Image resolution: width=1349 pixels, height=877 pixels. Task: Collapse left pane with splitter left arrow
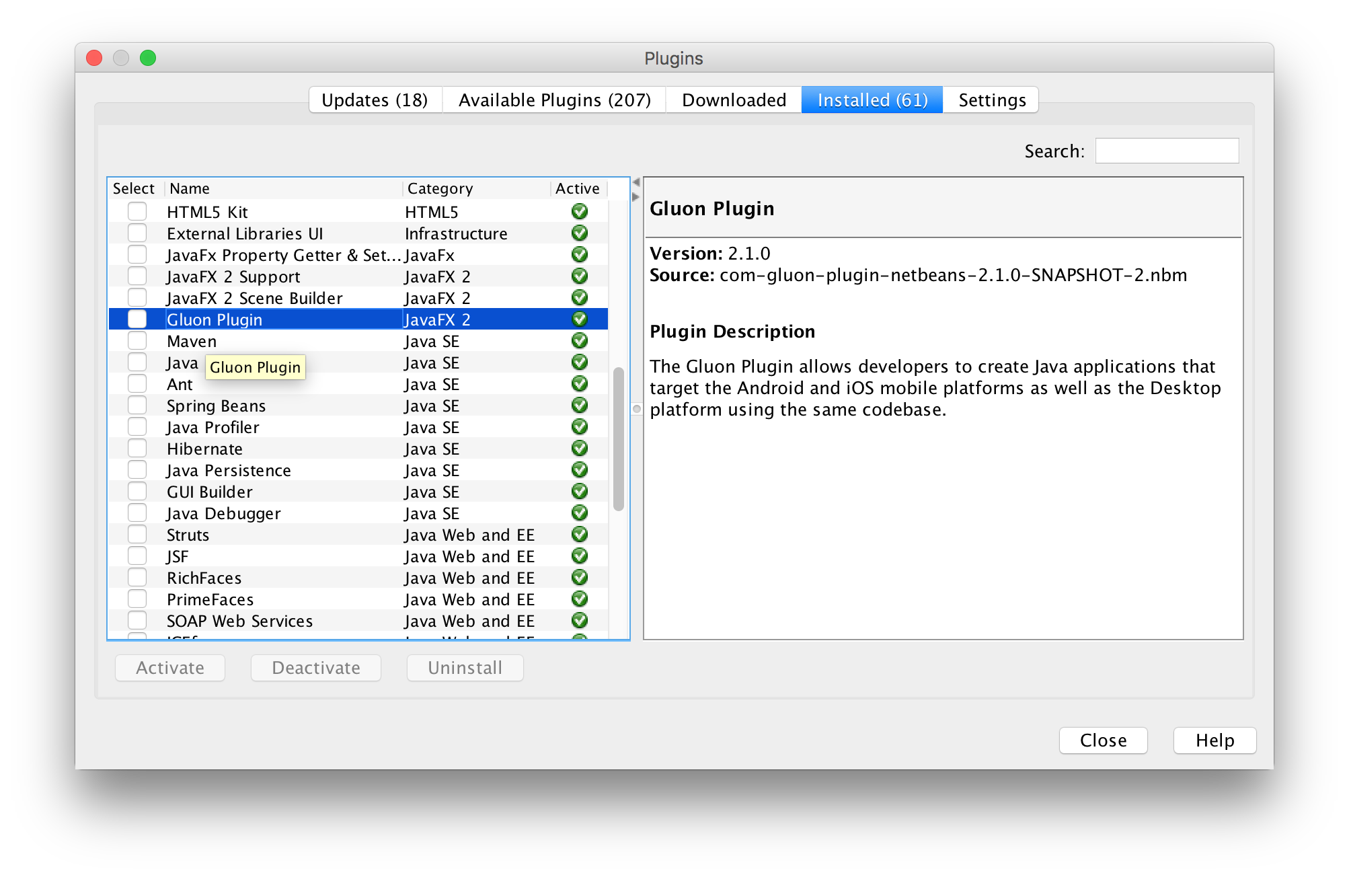pyautogui.click(x=636, y=182)
